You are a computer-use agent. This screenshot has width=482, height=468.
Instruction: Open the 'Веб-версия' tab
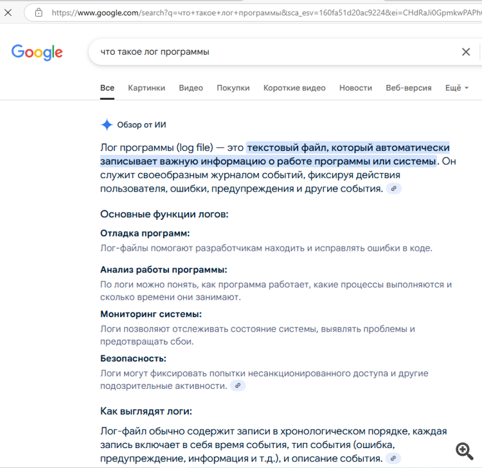(409, 88)
